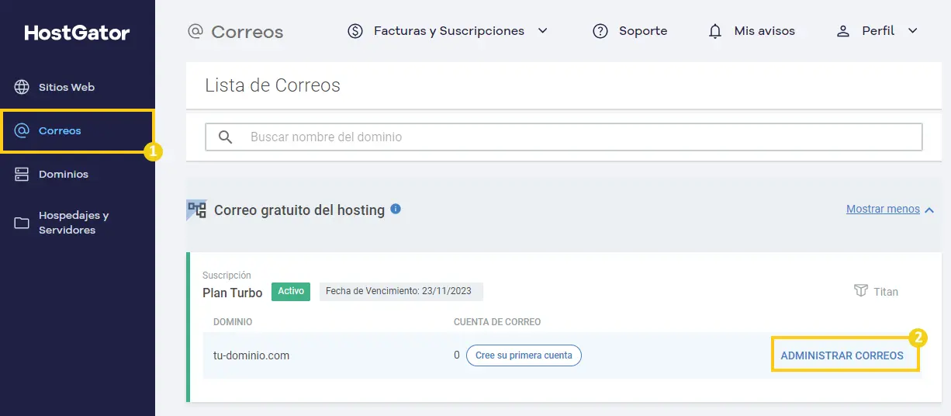Expand the Perfil dropdown menu
This screenshot has height=416, width=951.
tap(877, 31)
